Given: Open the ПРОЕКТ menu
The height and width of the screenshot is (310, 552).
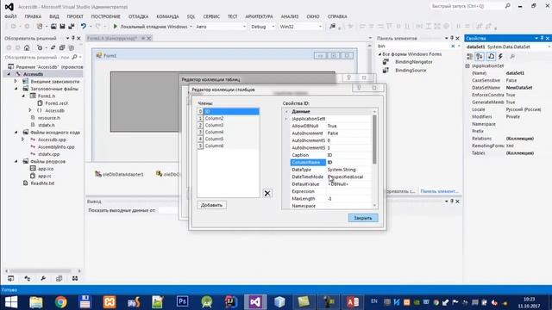Looking at the screenshot, I should click(75, 16).
